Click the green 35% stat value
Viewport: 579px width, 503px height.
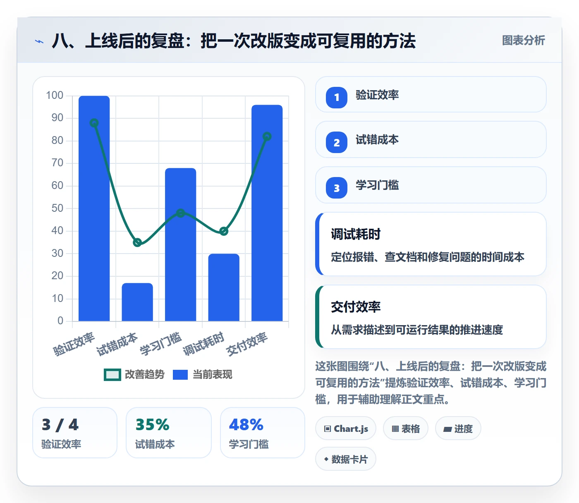[153, 425]
